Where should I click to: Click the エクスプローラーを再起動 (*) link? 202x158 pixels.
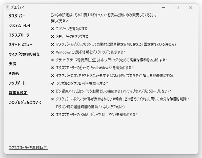[x=28, y=147]
